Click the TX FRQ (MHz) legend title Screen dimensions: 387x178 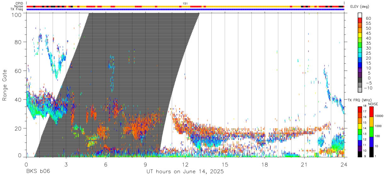click(360, 100)
